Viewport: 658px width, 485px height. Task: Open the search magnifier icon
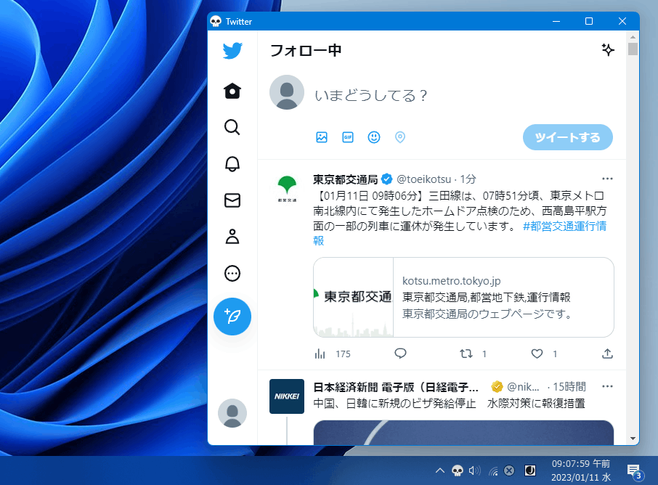[232, 127]
